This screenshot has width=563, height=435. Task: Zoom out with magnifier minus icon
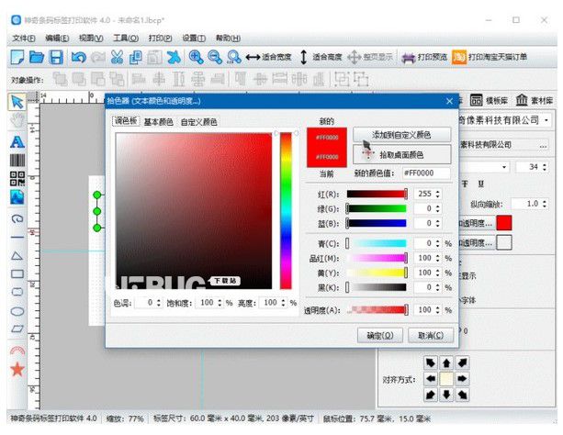coord(215,57)
